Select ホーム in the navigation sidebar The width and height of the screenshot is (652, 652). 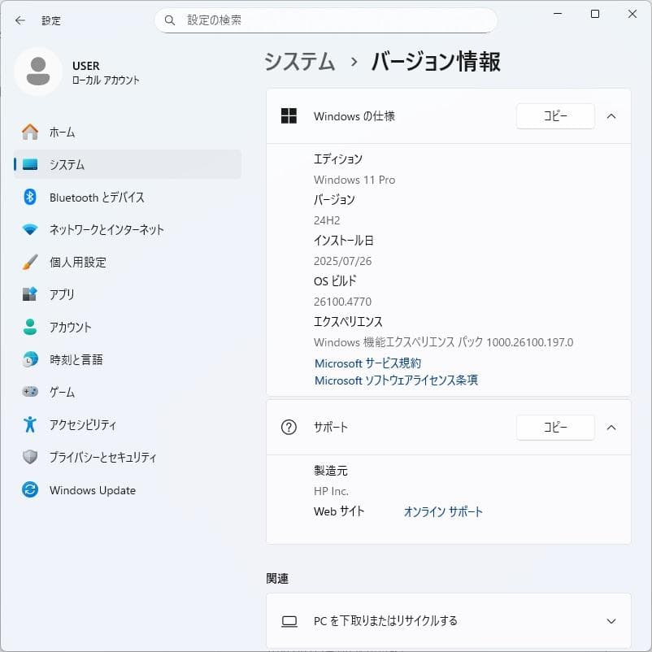(x=28, y=132)
